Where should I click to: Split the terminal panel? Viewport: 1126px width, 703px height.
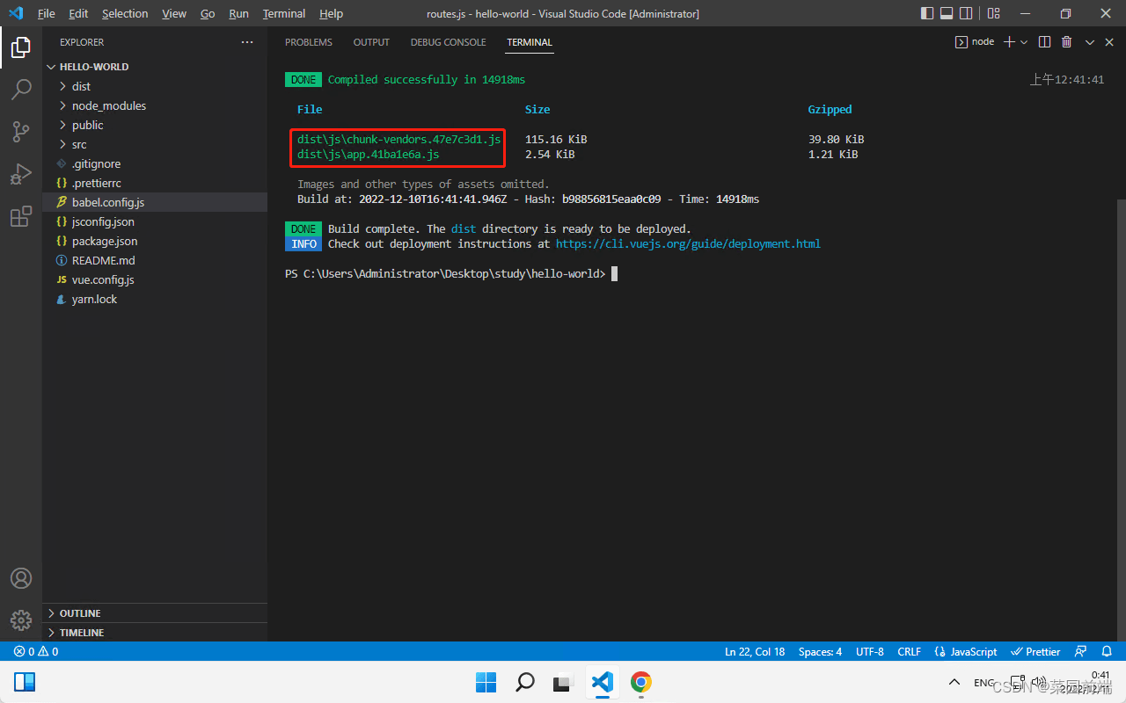[x=1044, y=41]
